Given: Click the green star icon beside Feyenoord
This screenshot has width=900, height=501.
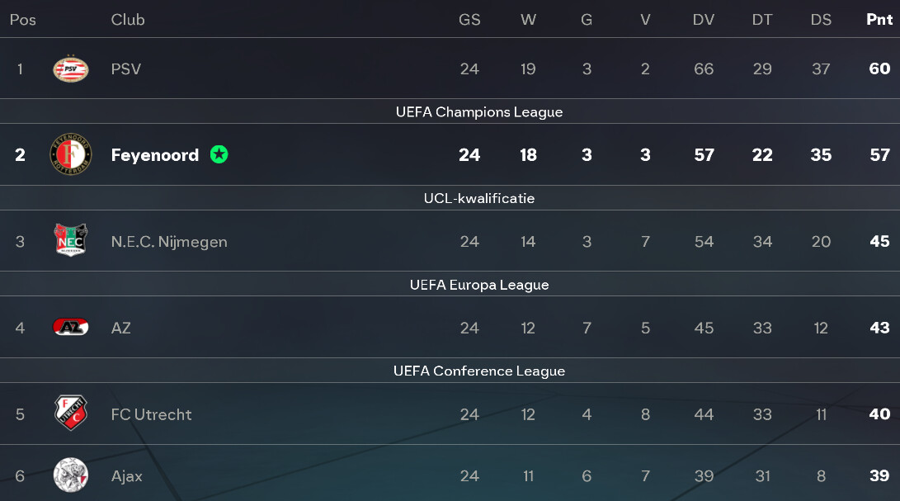Looking at the screenshot, I should click(219, 154).
